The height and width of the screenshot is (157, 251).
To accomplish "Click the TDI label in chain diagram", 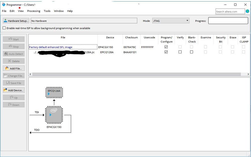I will click(x=37, y=112).
